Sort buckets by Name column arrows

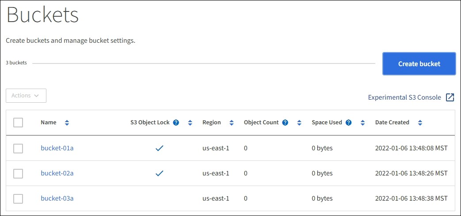(x=67, y=123)
